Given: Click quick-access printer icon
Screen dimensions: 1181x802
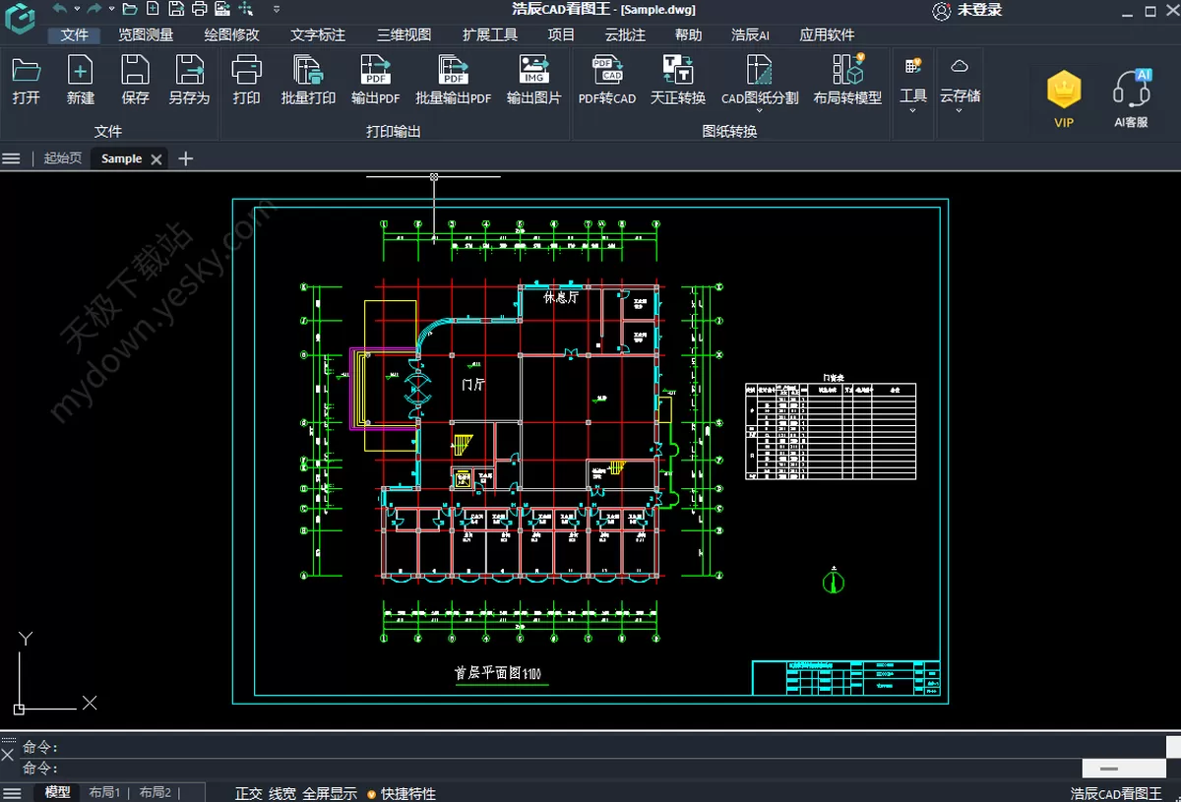Looking at the screenshot, I should 200,9.
